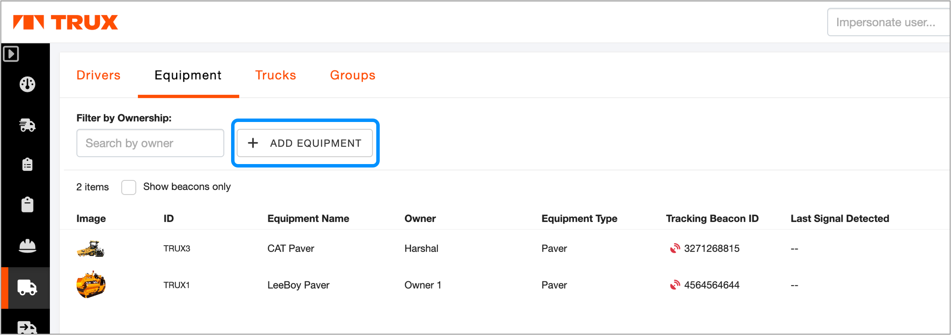This screenshot has width=951, height=335.
Task: Switch to the Trucks tab
Action: [x=275, y=75]
